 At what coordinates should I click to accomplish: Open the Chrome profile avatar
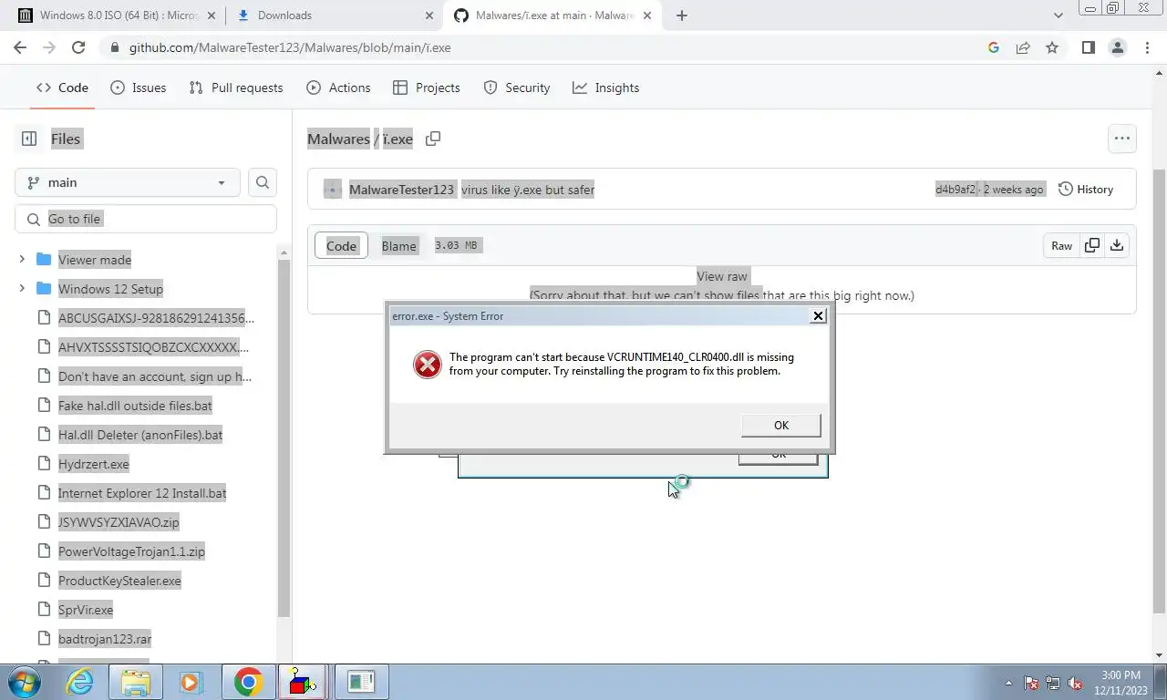click(1117, 47)
